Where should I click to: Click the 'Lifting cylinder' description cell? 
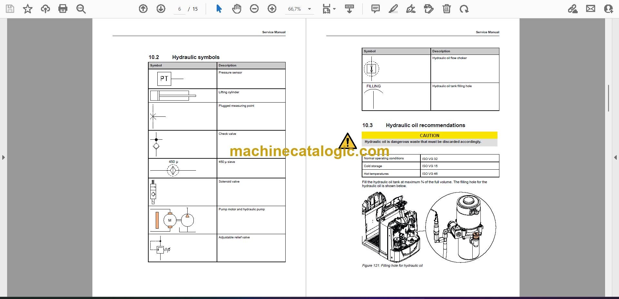point(251,95)
